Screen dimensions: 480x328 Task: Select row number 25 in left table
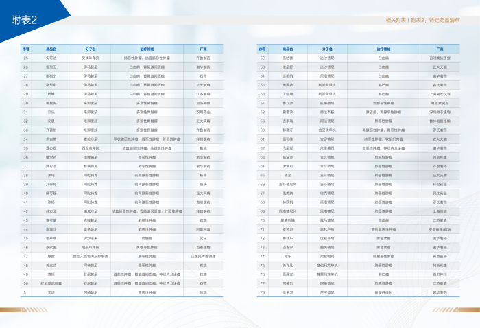click(25, 58)
